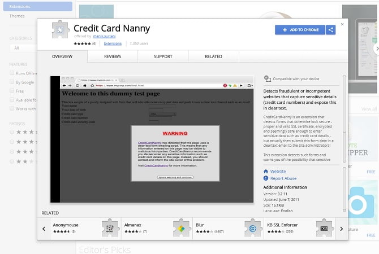Click the Updated: June 7, 2011 text
379x254 pixels.
coord(281,199)
